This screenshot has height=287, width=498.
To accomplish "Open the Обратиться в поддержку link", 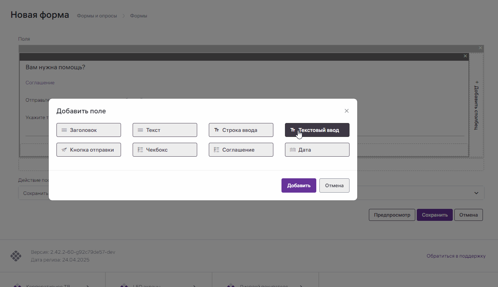I will [x=456, y=256].
